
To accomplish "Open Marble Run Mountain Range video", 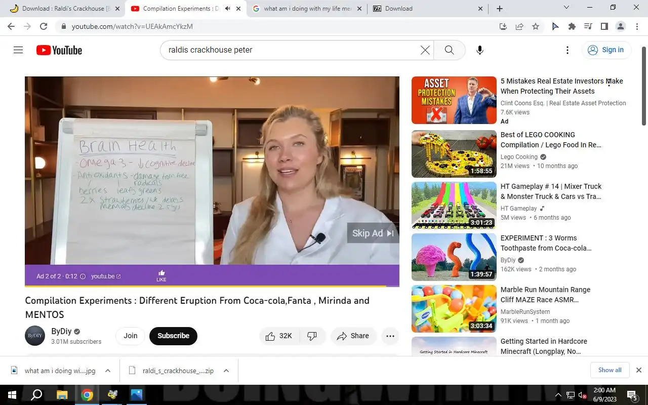I will pos(454,309).
